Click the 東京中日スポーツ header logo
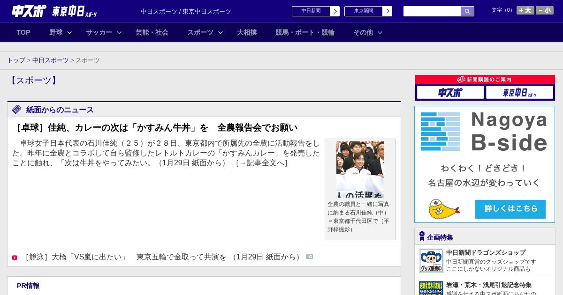Image resolution: width=563 pixels, height=295 pixels. coord(74,11)
